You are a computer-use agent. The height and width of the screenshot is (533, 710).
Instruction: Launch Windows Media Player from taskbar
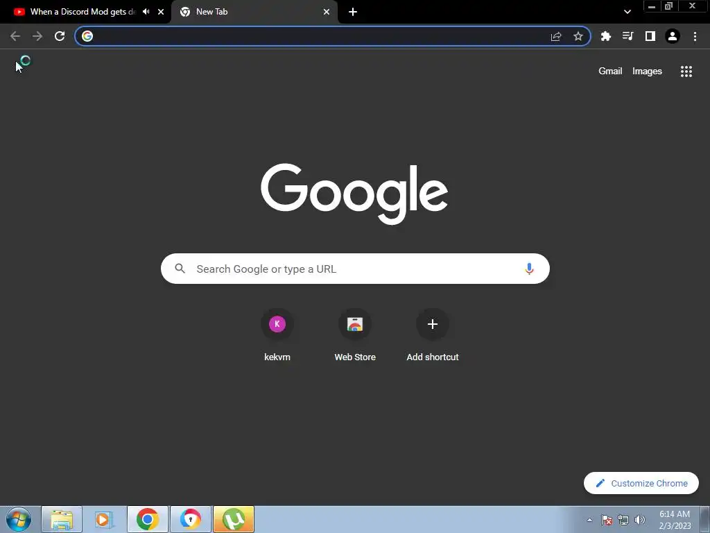pos(104,519)
